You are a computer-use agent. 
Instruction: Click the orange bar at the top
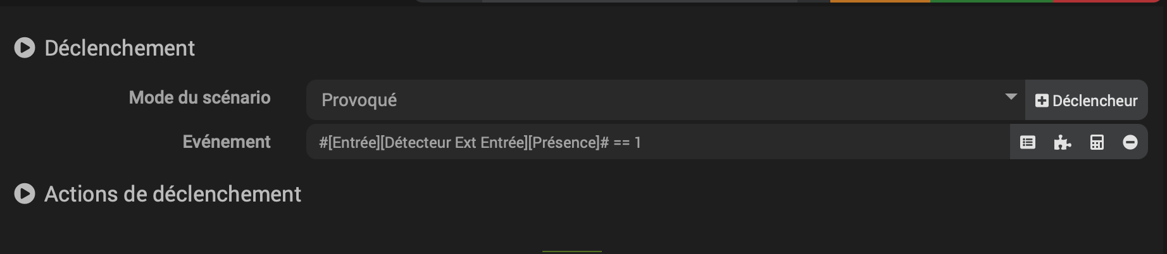coord(880,1)
